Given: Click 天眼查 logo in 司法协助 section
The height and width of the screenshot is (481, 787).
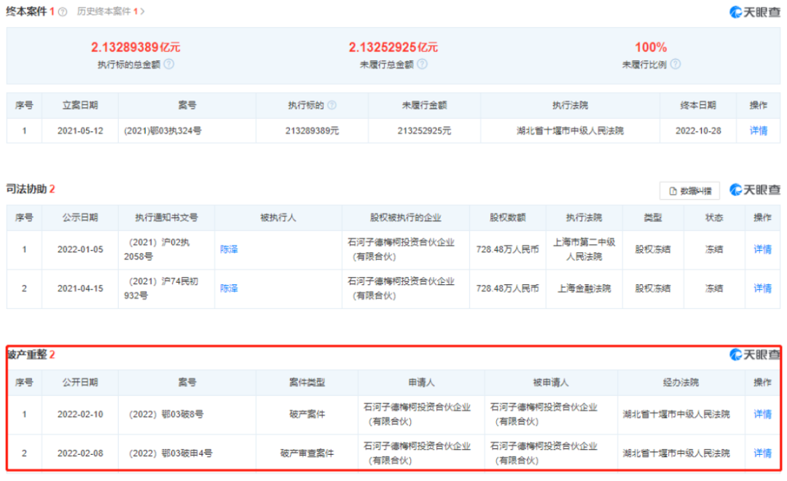Looking at the screenshot, I should 756,190.
